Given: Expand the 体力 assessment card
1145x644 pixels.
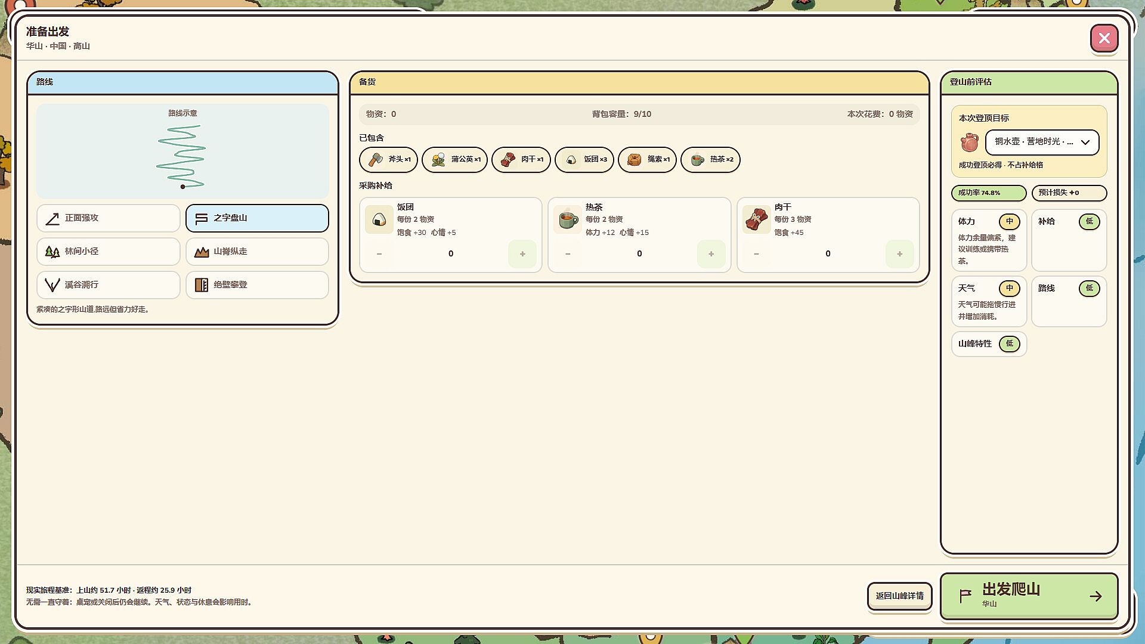Looking at the screenshot, I should [x=989, y=240].
